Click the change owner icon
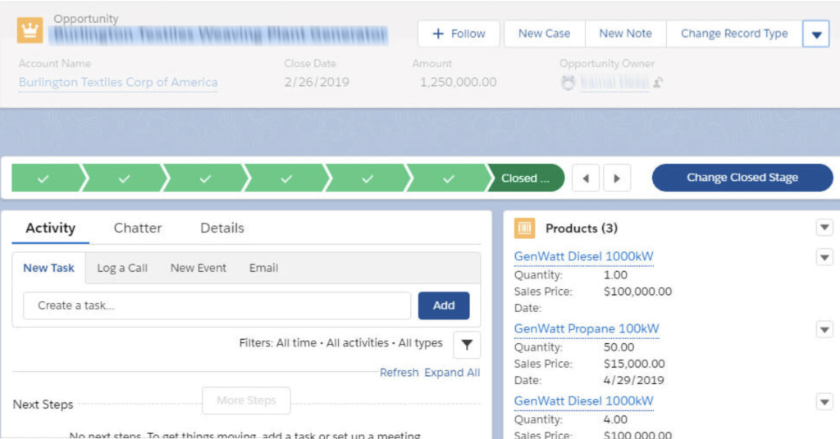This screenshot has height=439, width=840. (658, 83)
